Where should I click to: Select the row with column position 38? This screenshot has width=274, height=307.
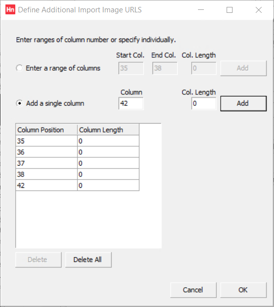pyautogui.click(x=78, y=174)
